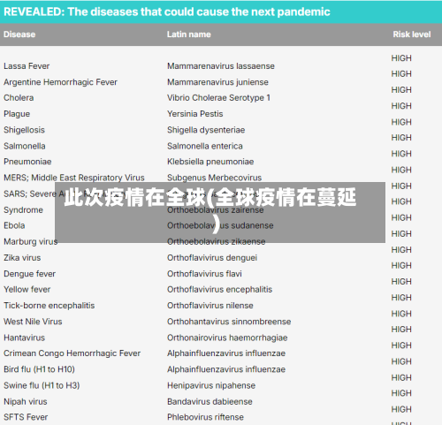442x425 pixels.
Task: Select the 'Latin name' column header
Action: click(x=189, y=34)
